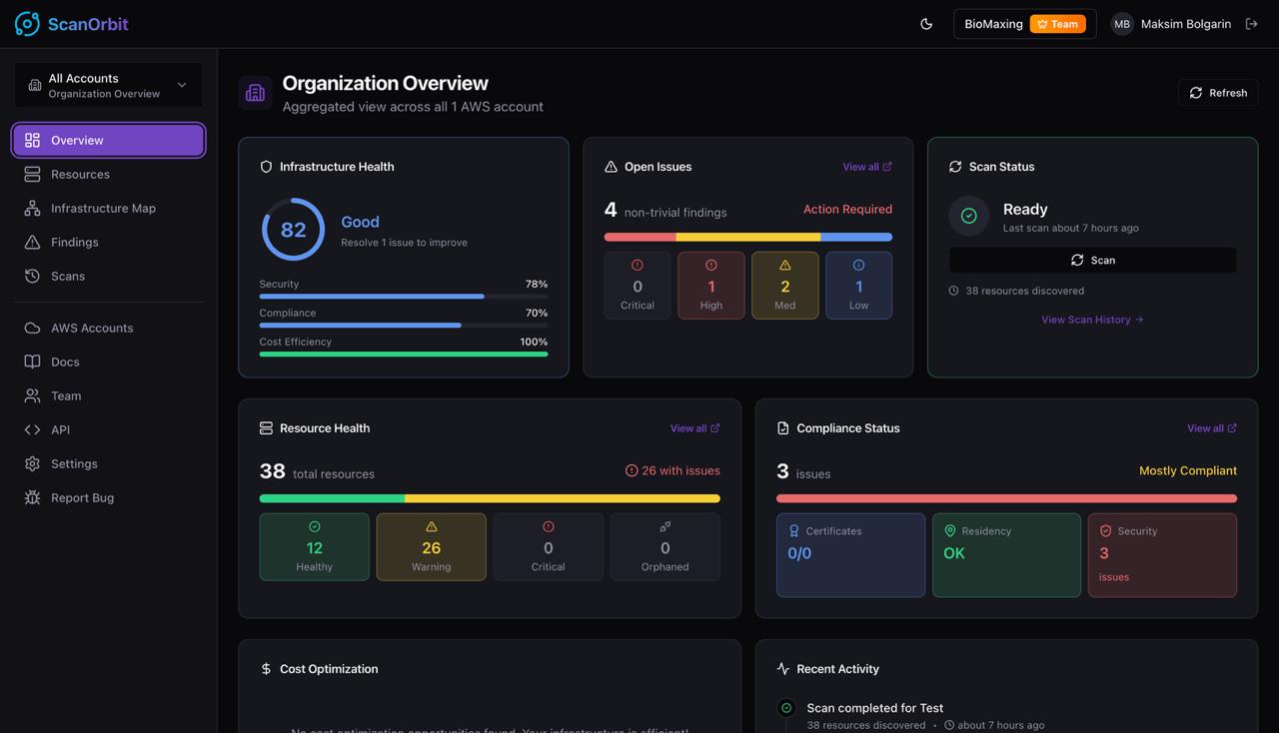
Task: Click the Refresh button
Action: [1218, 92]
